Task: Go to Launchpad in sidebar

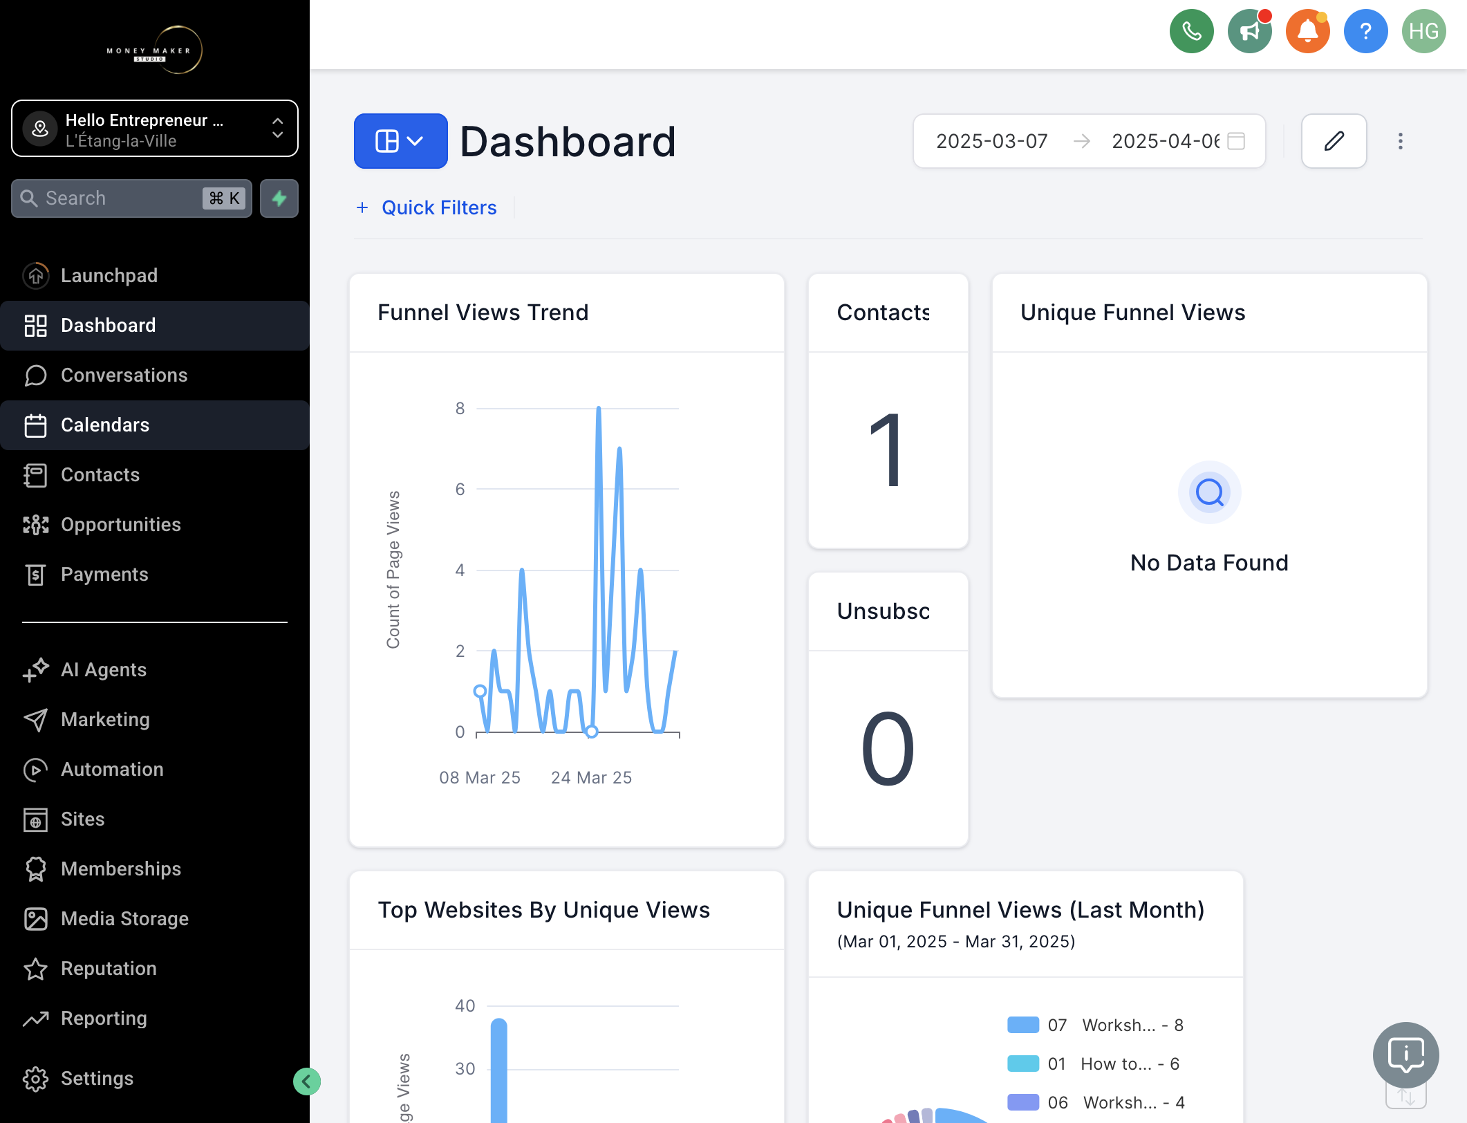Action: tap(154, 276)
